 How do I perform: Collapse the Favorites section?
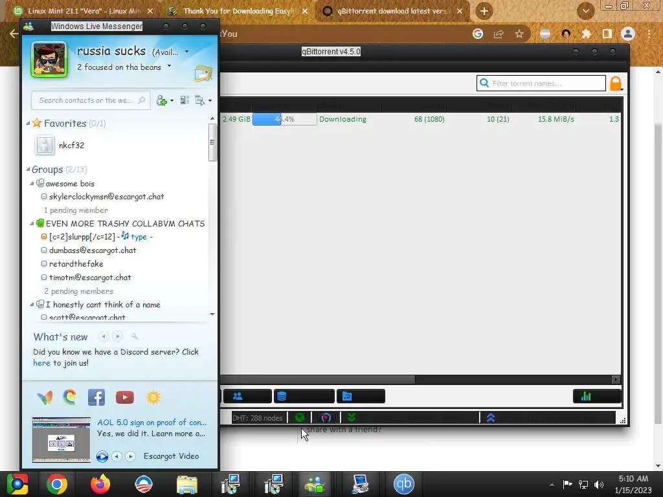pos(28,124)
